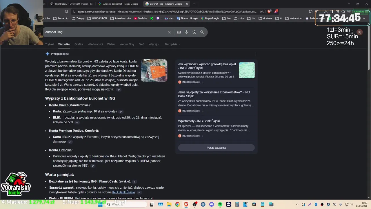
Task: Open the options dots of the 'Jakie są opłaty' result
Action: 203,111
